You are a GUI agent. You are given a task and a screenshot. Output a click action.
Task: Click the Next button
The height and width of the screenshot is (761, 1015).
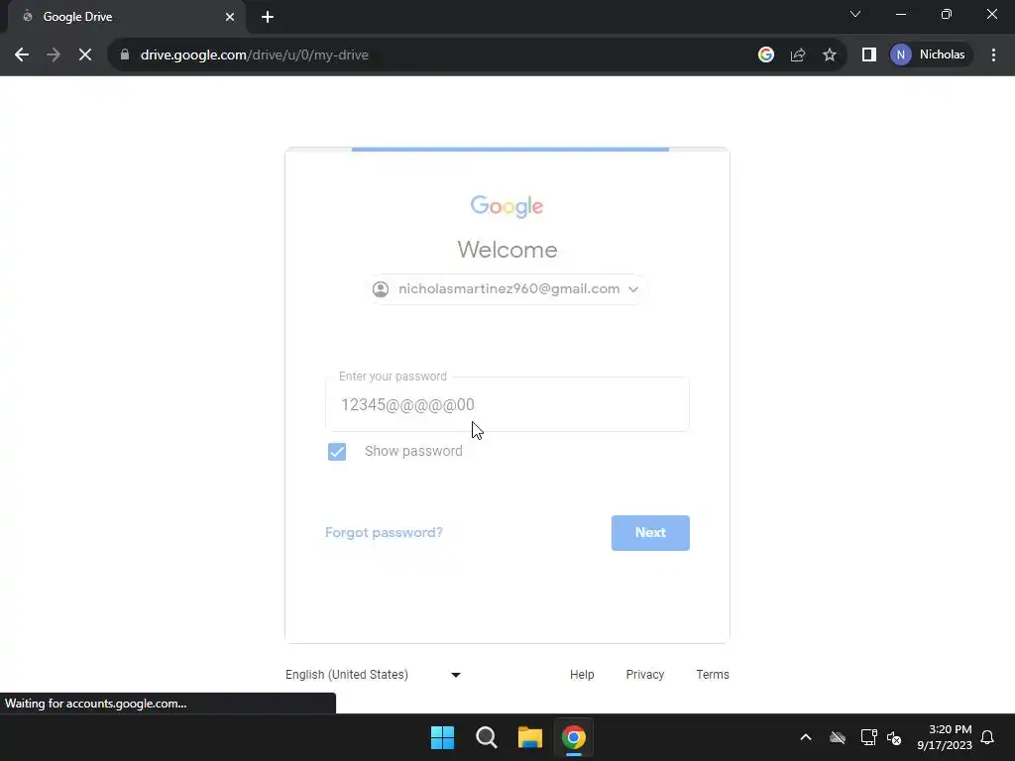click(650, 533)
